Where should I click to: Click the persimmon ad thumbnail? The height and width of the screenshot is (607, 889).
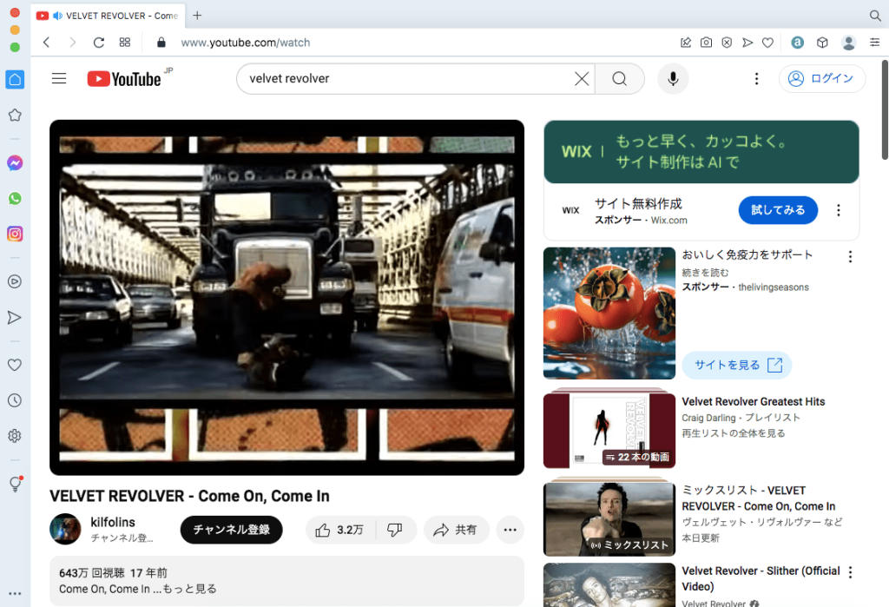609,313
